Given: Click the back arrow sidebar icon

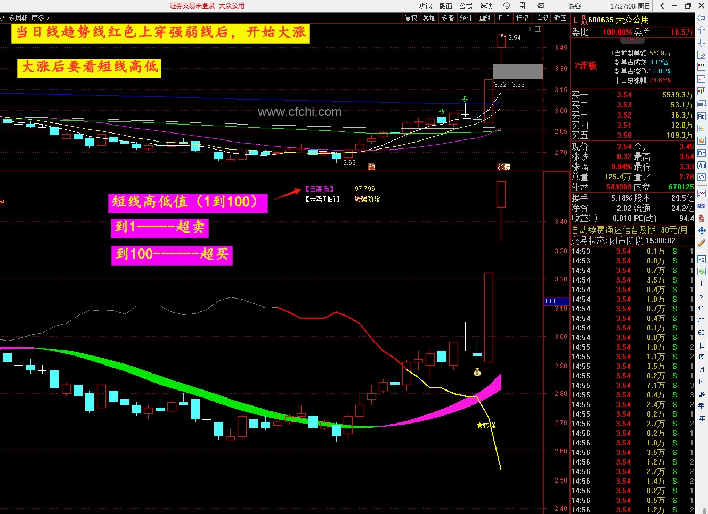Looking at the screenshot, I should [x=702, y=19].
